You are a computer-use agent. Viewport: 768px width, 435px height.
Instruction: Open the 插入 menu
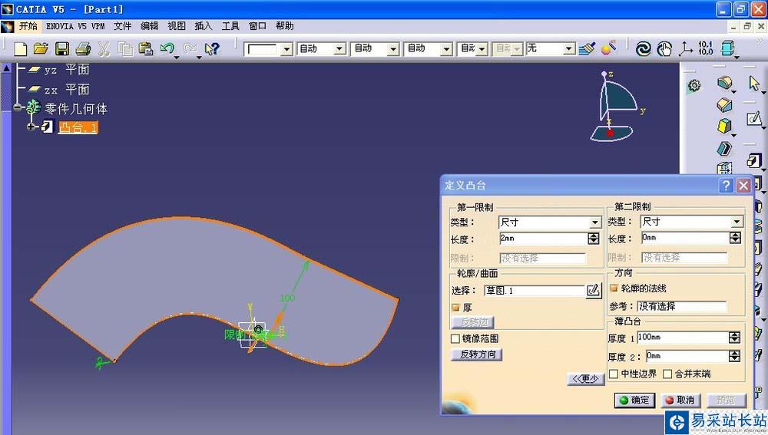point(204,26)
